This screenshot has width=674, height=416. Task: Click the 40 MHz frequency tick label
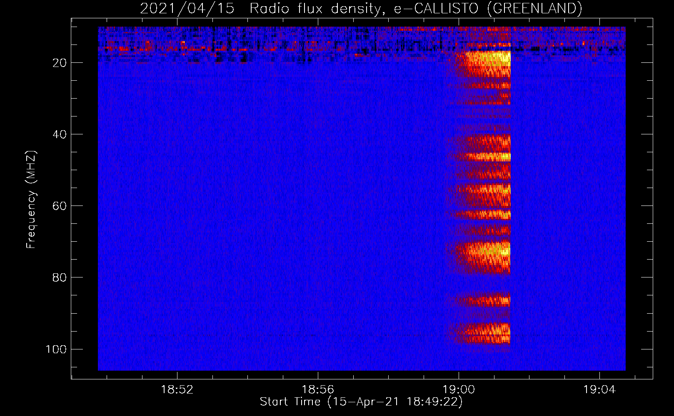(x=60, y=134)
